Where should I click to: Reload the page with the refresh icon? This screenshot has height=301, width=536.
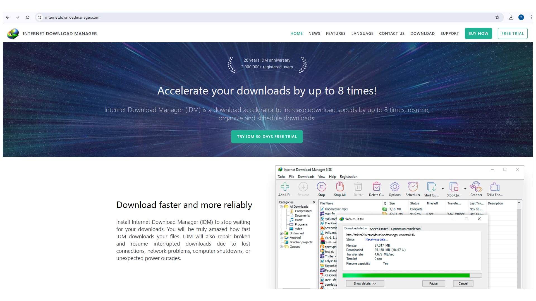click(28, 17)
